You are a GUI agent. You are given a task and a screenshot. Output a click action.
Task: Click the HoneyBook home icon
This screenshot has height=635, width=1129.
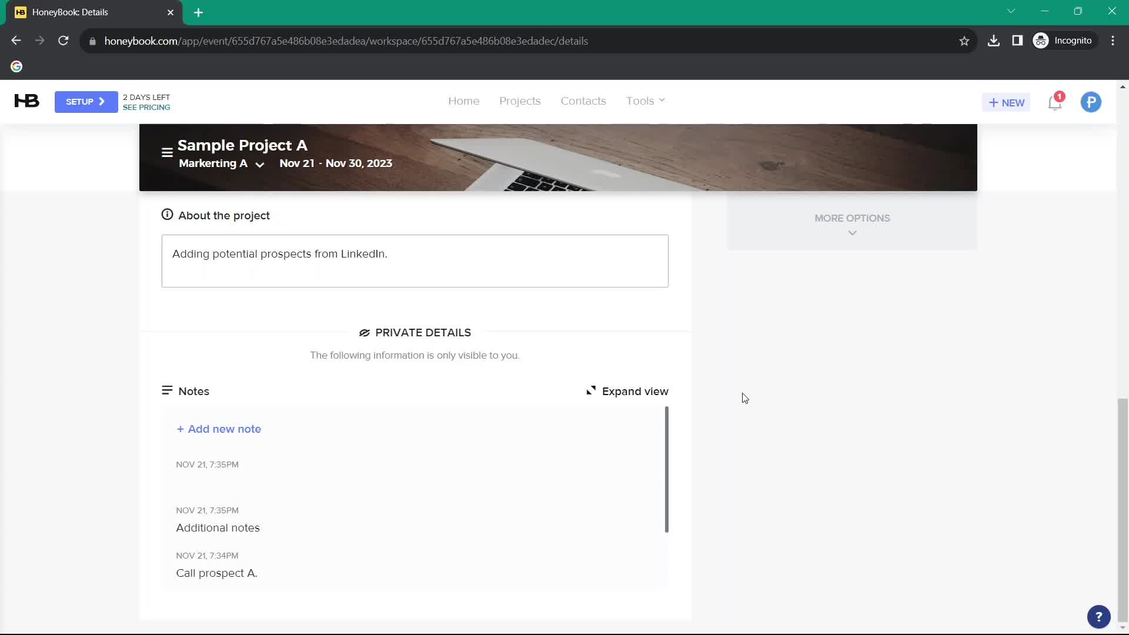26,102
